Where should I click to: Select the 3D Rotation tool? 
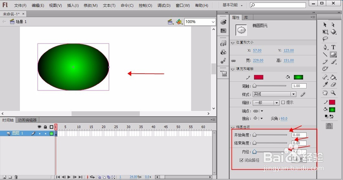[333, 32]
